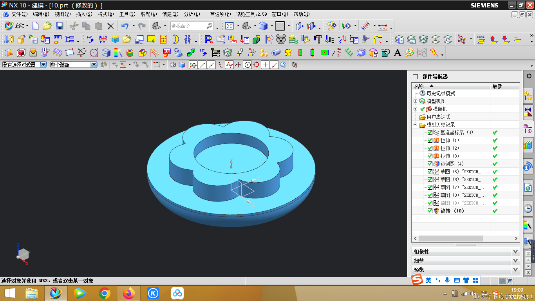Viewport: 535px width, 301px height.
Task: Open the navigator settings gear icon
Action: [529, 76]
